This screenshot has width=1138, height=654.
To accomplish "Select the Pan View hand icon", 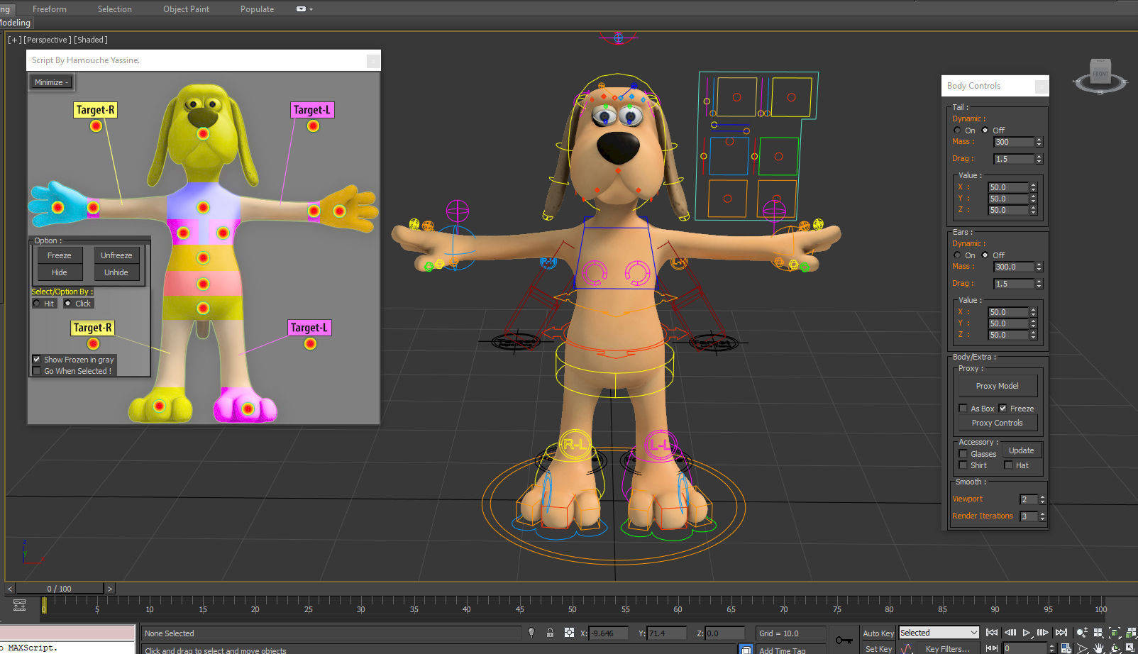I will pyautogui.click(x=1098, y=648).
